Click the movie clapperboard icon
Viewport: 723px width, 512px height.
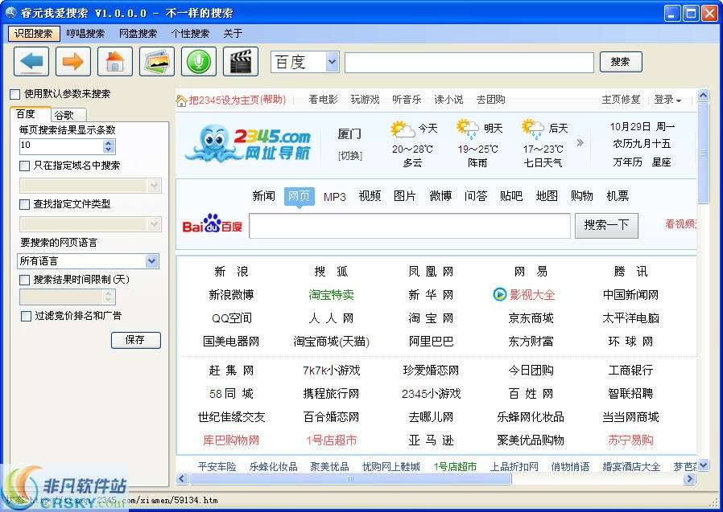[240, 62]
